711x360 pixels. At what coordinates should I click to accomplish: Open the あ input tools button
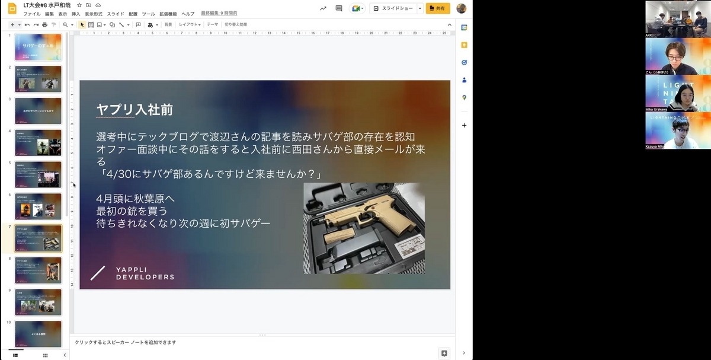coord(150,25)
